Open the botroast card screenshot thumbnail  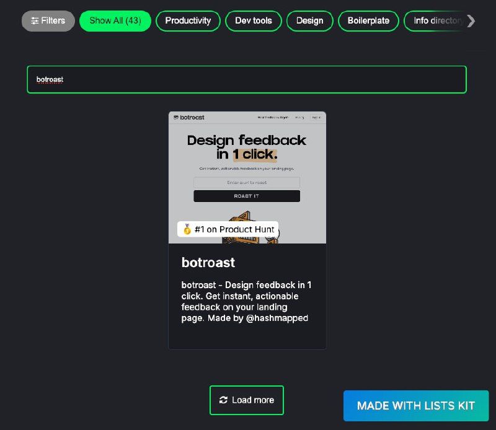247,177
